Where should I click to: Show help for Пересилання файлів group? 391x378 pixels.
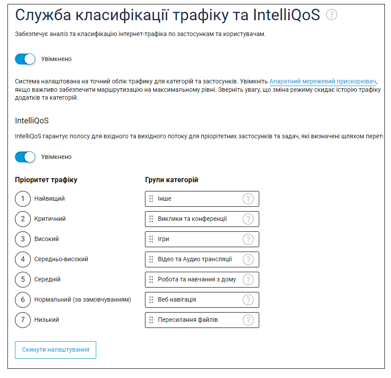pyautogui.click(x=248, y=320)
